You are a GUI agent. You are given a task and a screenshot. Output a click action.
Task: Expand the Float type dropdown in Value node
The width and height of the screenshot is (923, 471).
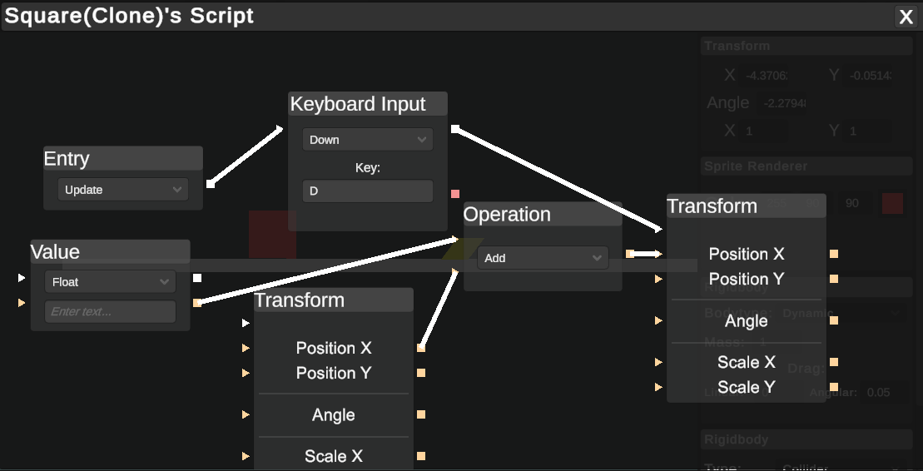coord(110,282)
